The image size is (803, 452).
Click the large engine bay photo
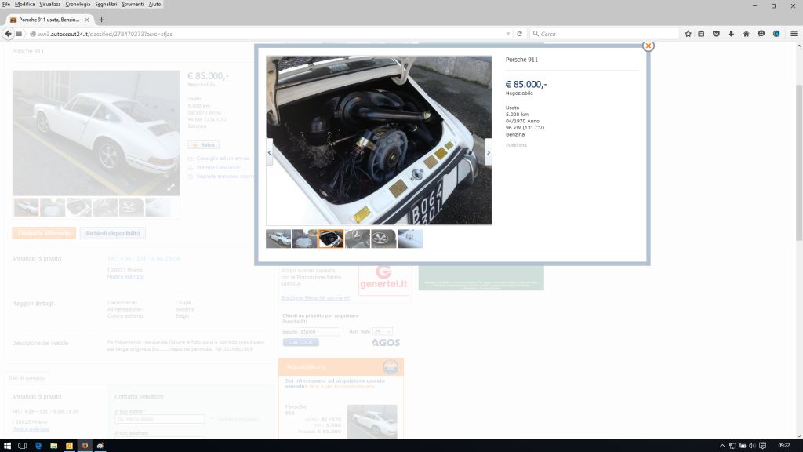click(x=379, y=140)
